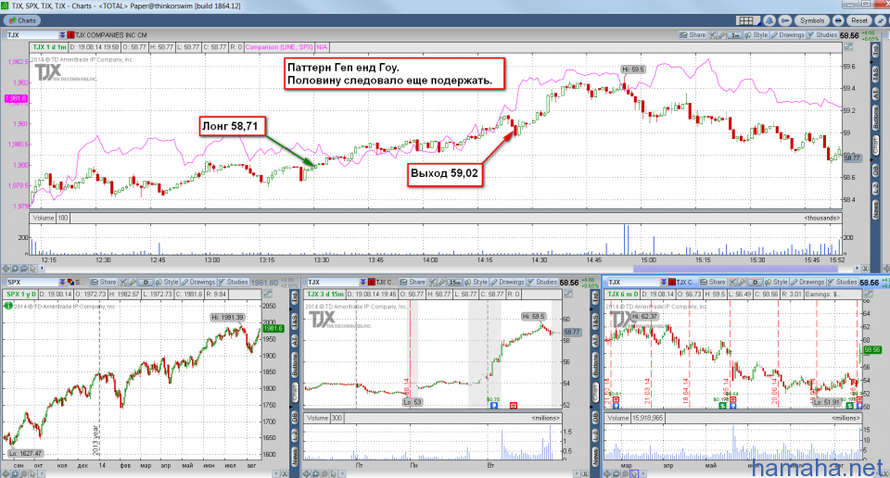Open the Chart side tab on main chart

(x=875, y=144)
